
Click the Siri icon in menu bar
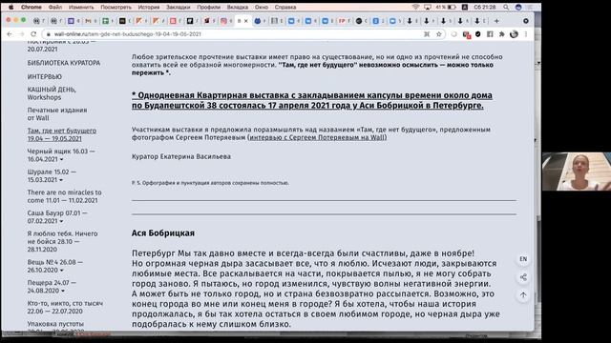[x=518, y=7]
